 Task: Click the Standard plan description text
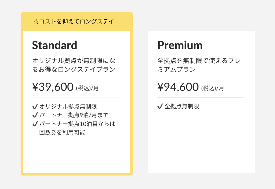[x=74, y=65]
